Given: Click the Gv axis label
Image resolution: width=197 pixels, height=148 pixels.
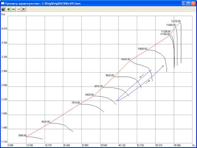Looking at the screenshot, I should point(194,145).
